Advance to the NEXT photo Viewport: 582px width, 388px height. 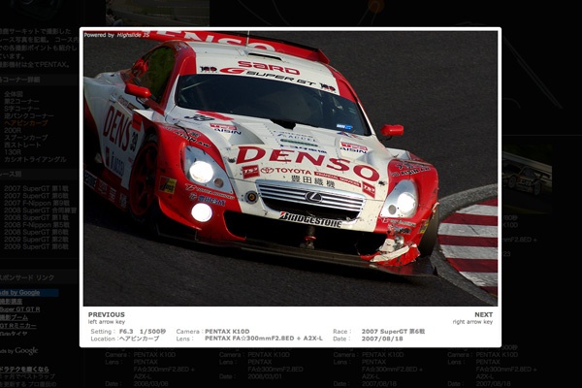[x=483, y=314]
